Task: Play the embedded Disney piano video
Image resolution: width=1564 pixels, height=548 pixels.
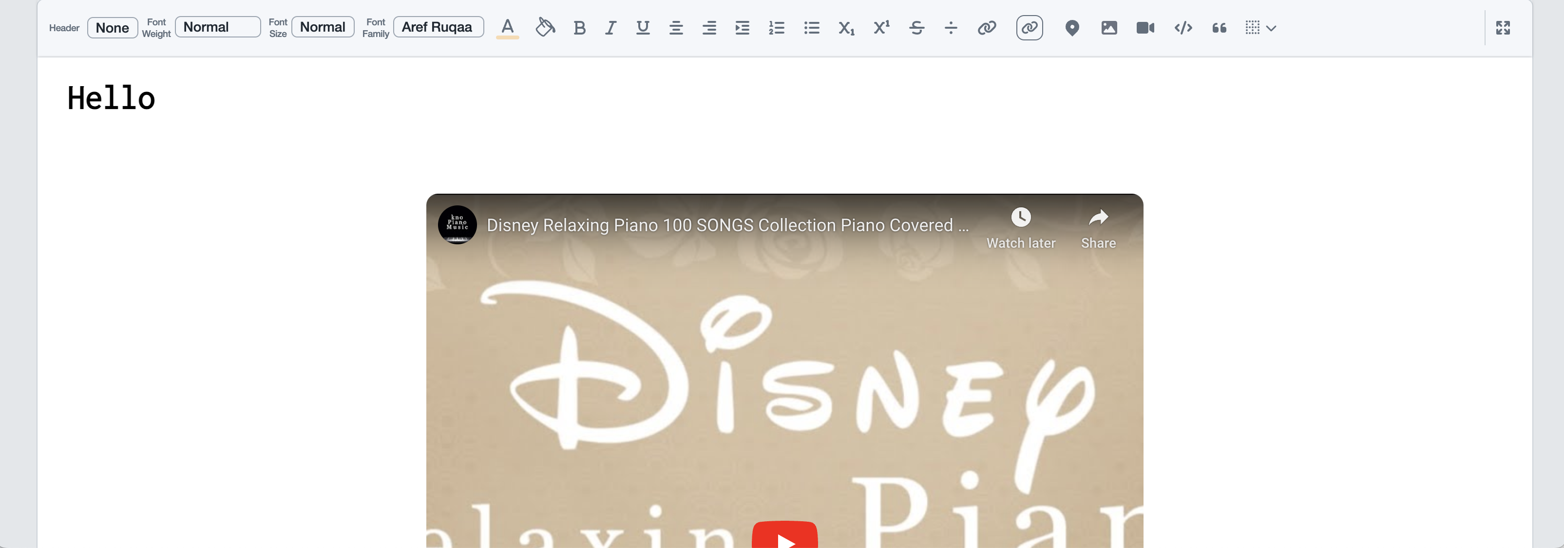Action: pyautogui.click(x=784, y=536)
